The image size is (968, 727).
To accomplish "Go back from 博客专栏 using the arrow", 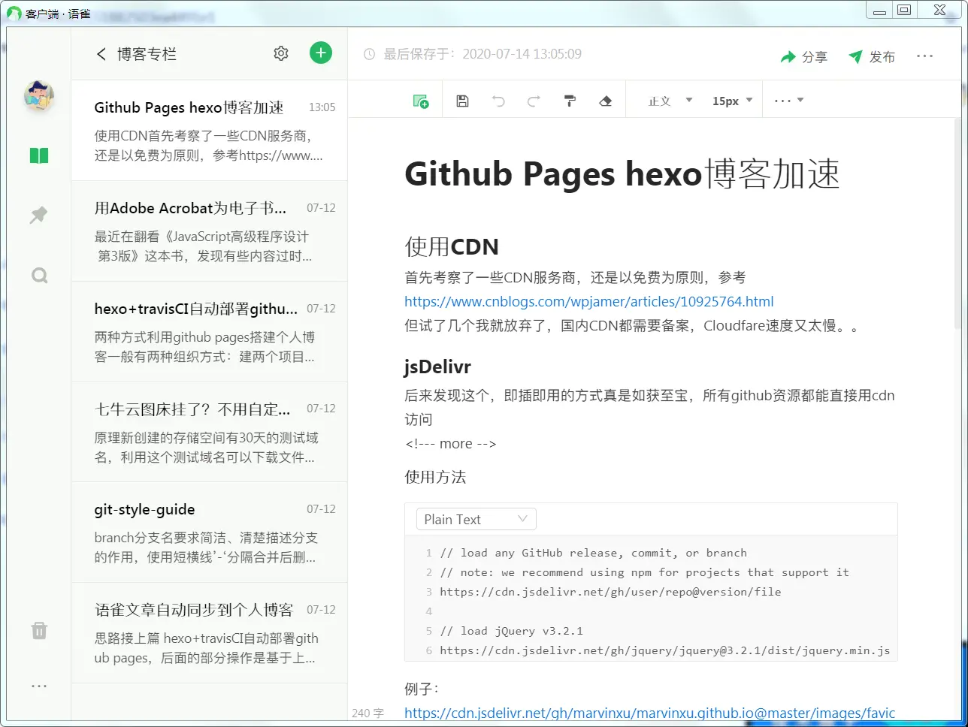I will tap(101, 54).
